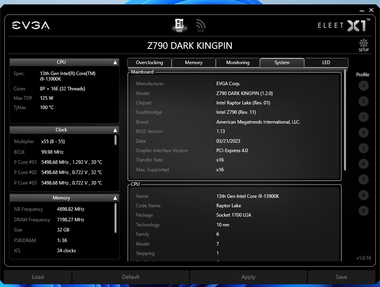
Task: Collapse the Clock panel arrow
Action: coord(115,130)
